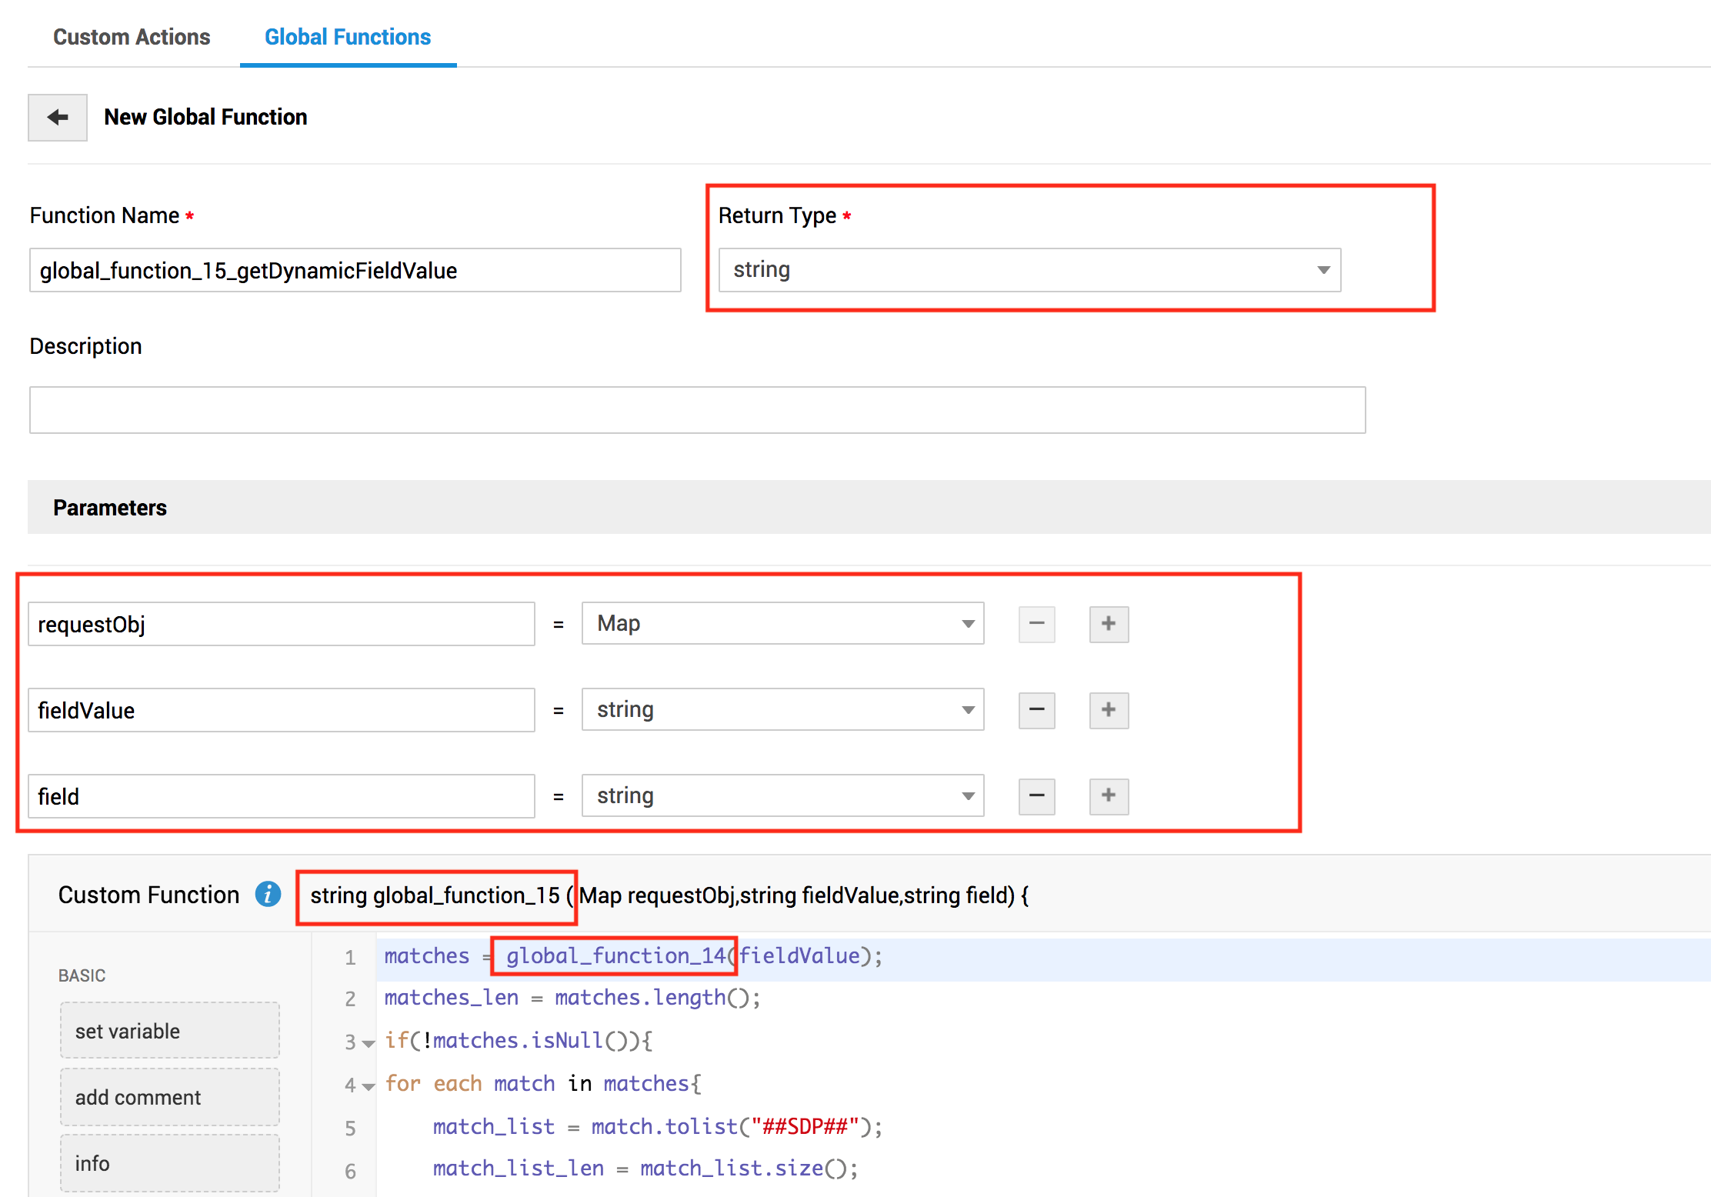Open the field parameter's type dropdown
Viewport: 1711px width, 1197px height.
coord(782,796)
